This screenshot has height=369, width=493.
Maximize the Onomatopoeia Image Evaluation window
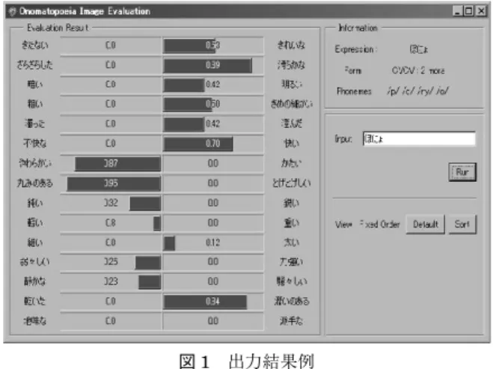coord(468,11)
